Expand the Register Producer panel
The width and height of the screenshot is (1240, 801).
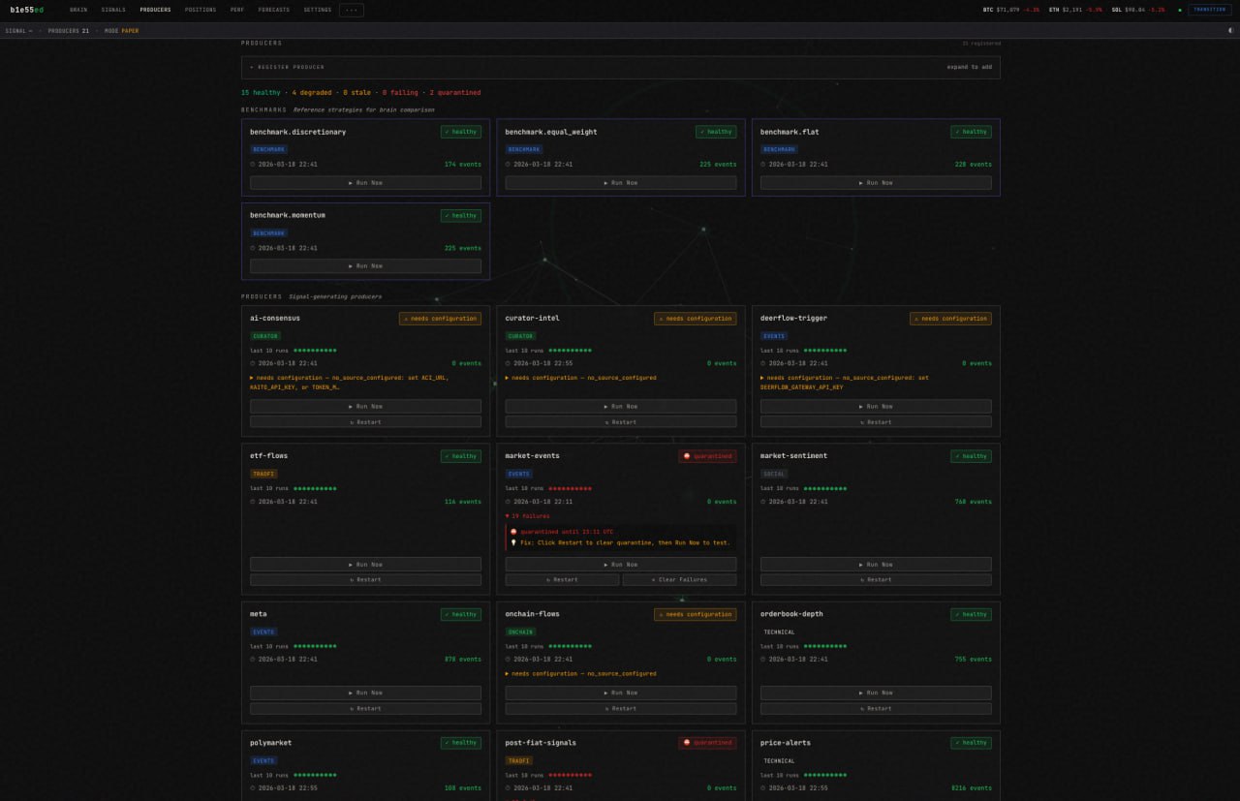[621, 67]
